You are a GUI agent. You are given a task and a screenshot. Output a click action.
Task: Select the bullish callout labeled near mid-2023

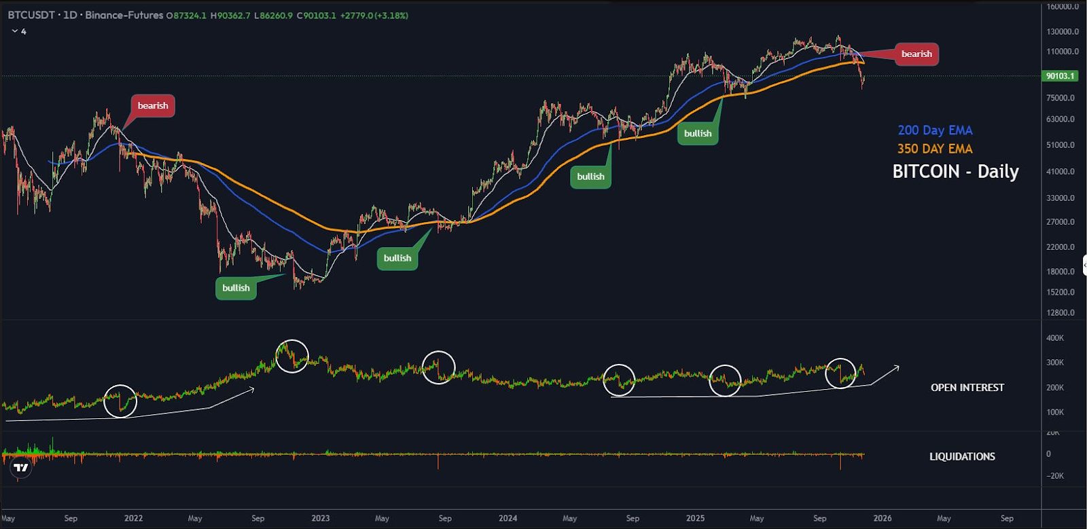(397, 258)
